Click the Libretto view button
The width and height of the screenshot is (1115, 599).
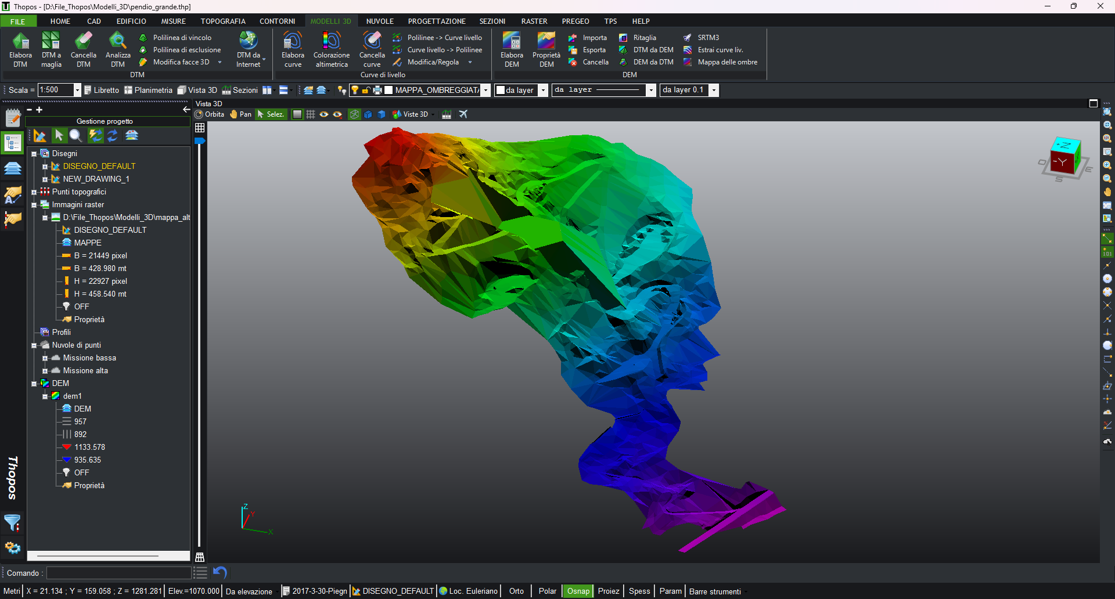[102, 90]
